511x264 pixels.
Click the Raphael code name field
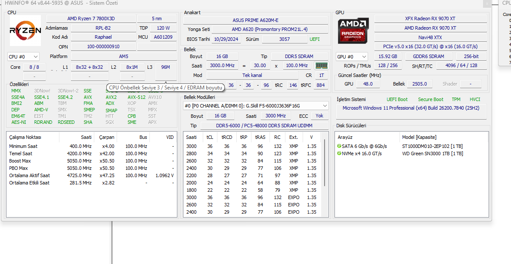tap(103, 37)
